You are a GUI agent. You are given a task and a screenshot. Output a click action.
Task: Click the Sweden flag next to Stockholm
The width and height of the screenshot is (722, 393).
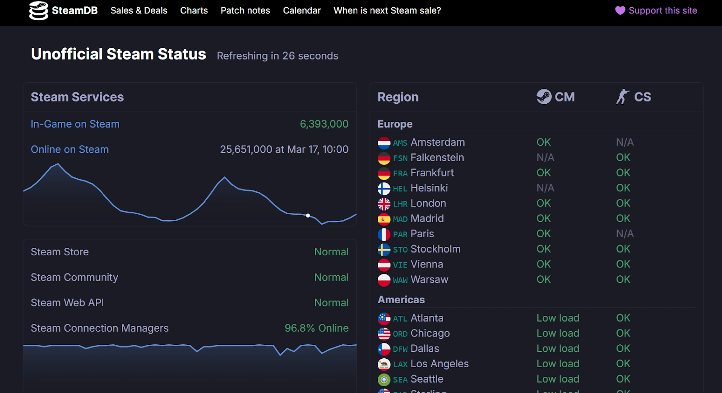[384, 250]
